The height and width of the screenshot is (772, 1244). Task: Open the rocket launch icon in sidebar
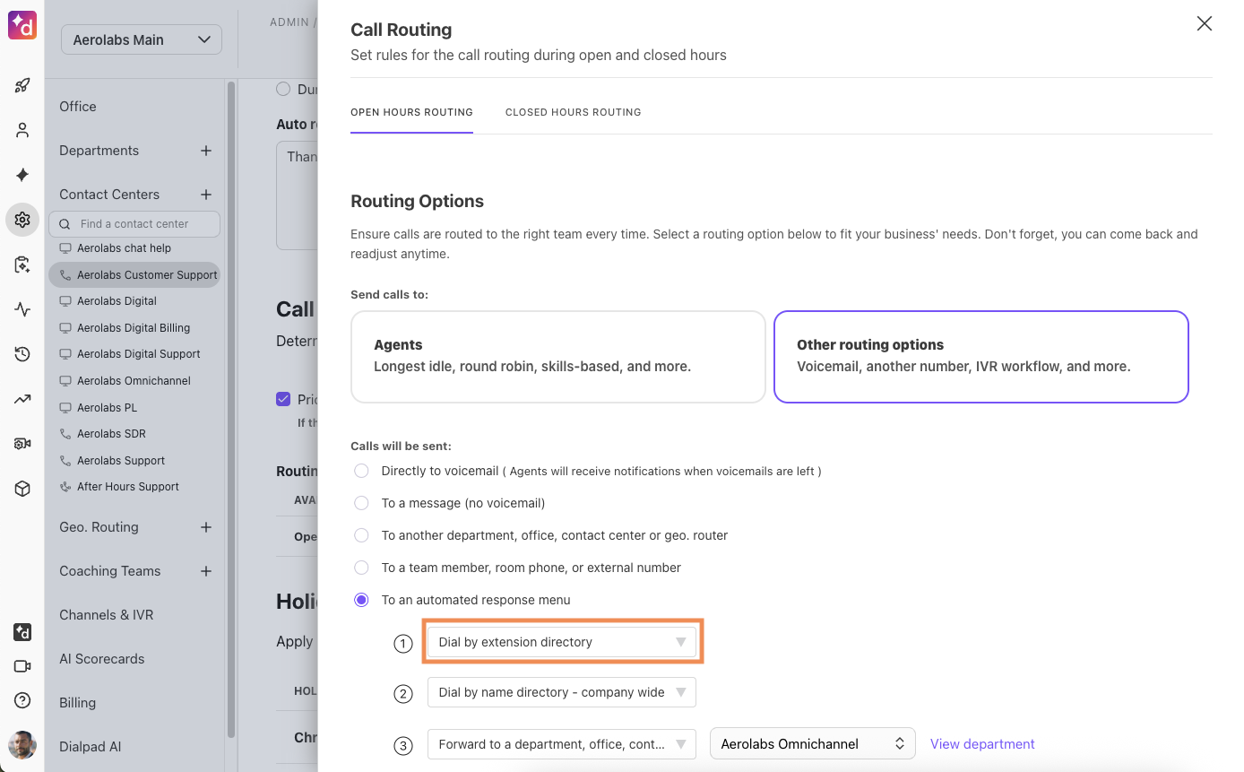pyautogui.click(x=22, y=85)
